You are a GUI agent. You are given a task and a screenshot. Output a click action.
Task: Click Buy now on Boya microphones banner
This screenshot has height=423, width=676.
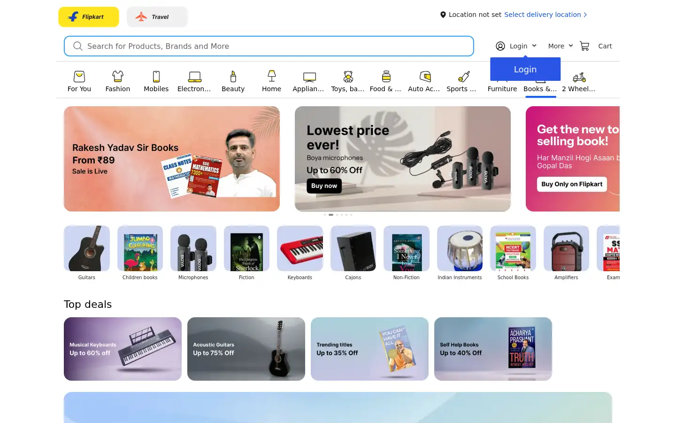324,186
